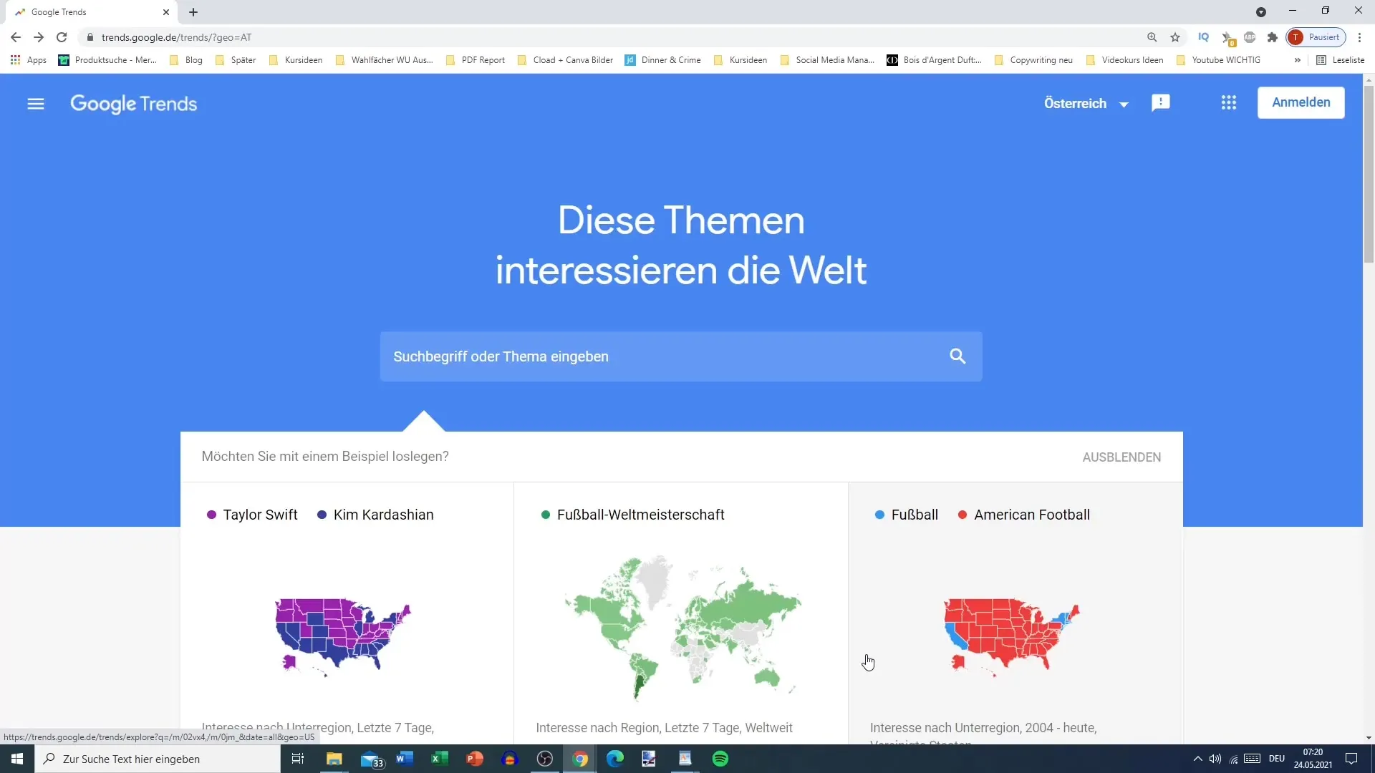Close the Google Trends tab
Viewport: 1375px width, 773px height.
coord(166,12)
